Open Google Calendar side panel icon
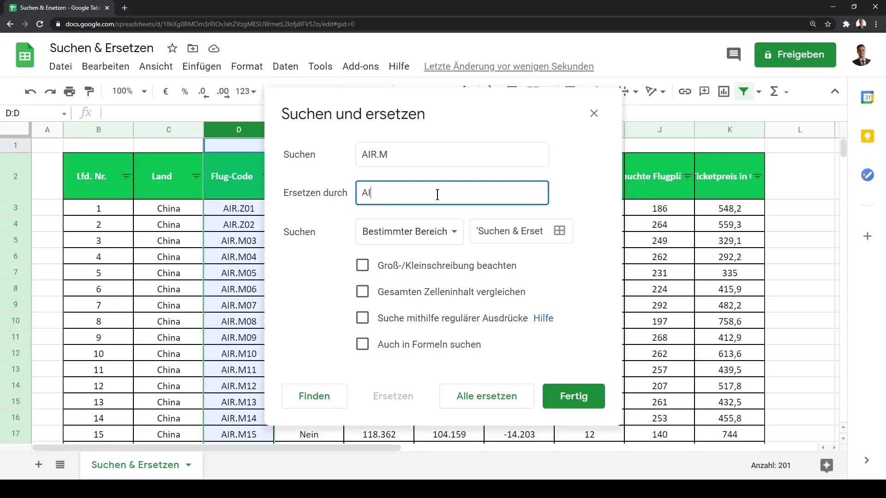This screenshot has height=498, width=886. coord(868,97)
